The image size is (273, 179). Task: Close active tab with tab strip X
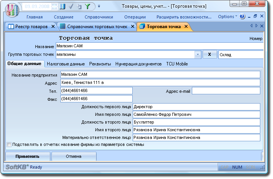point(262,26)
